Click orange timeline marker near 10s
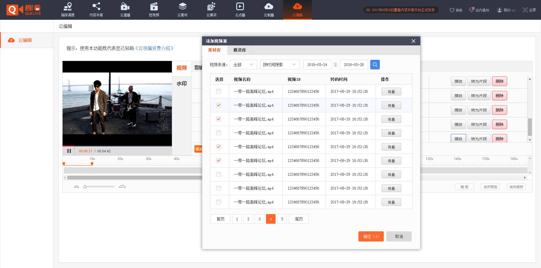This screenshot has height=268, width=541. pyautogui.click(x=92, y=164)
